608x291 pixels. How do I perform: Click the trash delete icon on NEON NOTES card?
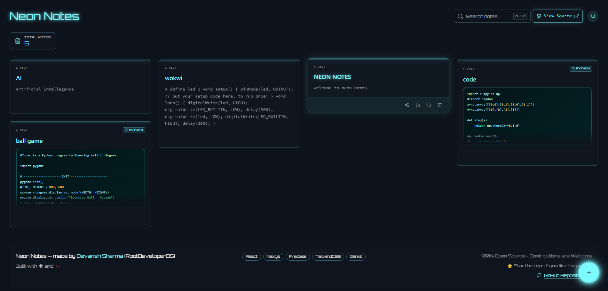439,105
